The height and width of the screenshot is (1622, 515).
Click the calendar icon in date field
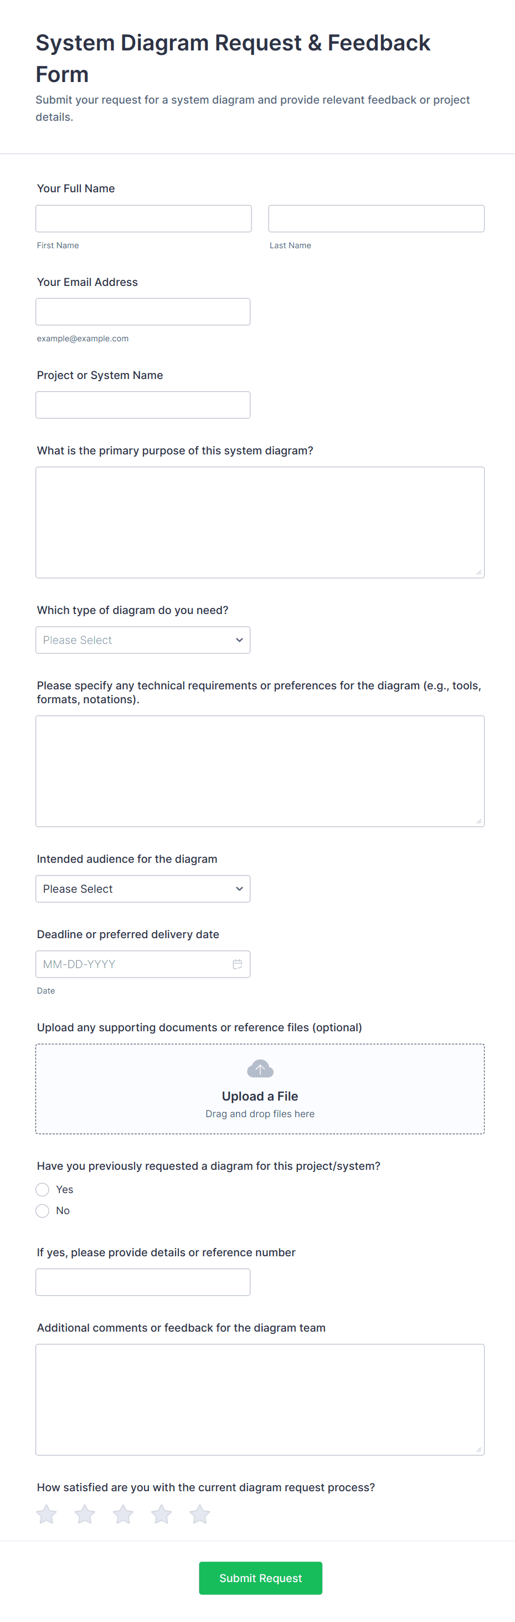click(x=238, y=964)
